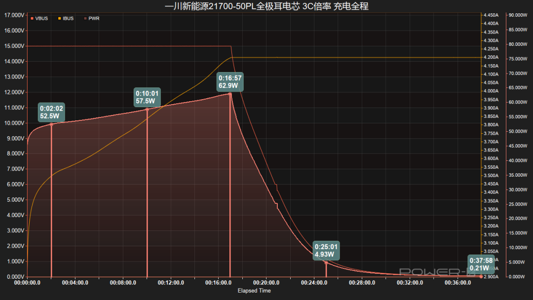Toggle the VBUS legend entry
This screenshot has height=300, width=533.
pyautogui.click(x=39, y=18)
